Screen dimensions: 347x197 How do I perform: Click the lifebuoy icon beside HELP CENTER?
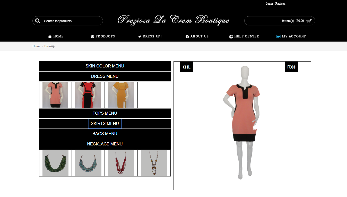[231, 37]
